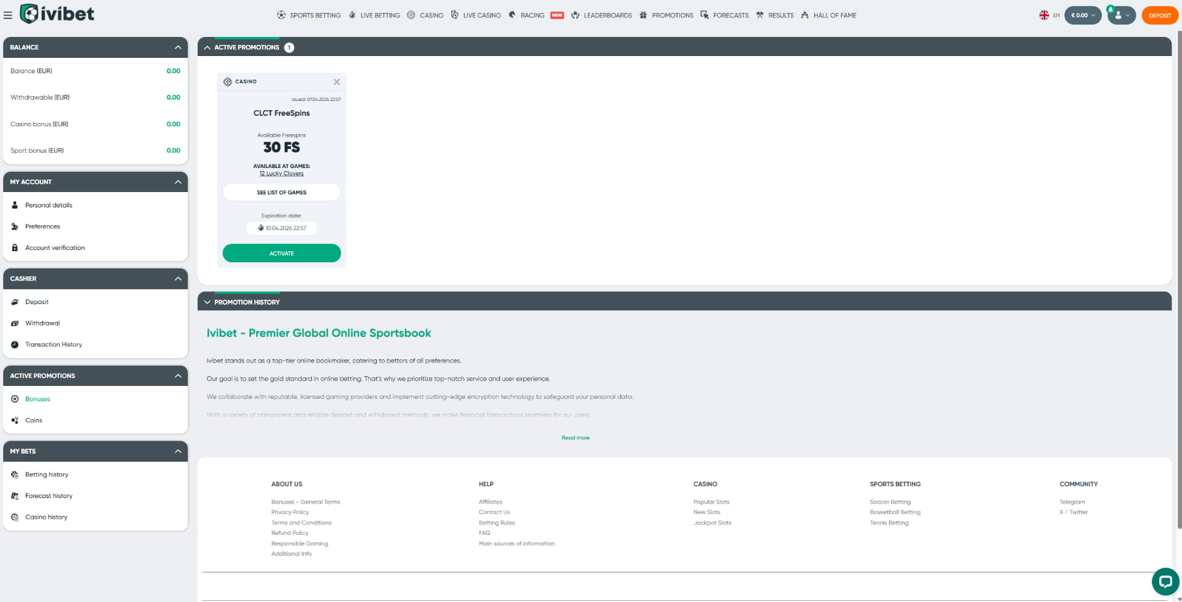Image resolution: width=1182 pixels, height=602 pixels.
Task: Expand the Promotion History section
Action: click(x=207, y=302)
